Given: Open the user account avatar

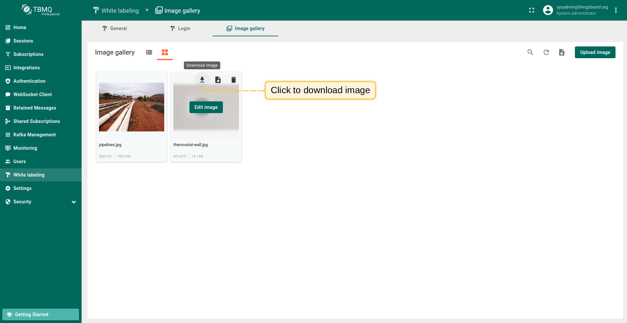Looking at the screenshot, I should (548, 10).
